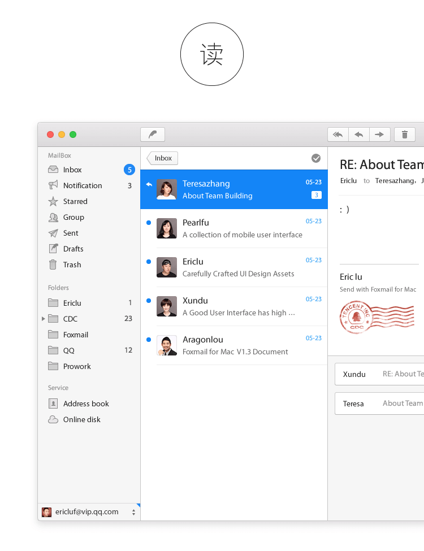Image resolution: width=424 pixels, height=551 pixels.
Task: Expand the 3-message thread count badge
Action: (x=317, y=195)
